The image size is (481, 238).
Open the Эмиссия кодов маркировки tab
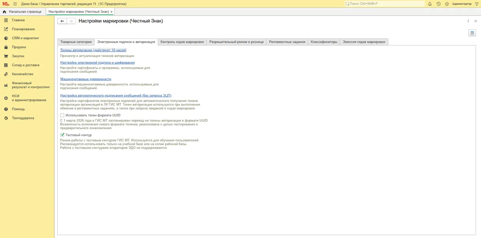[x=364, y=42]
